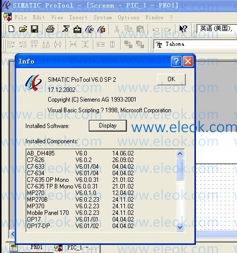Open the Options menu
This screenshot has height=253, width=237.
tap(128, 17)
